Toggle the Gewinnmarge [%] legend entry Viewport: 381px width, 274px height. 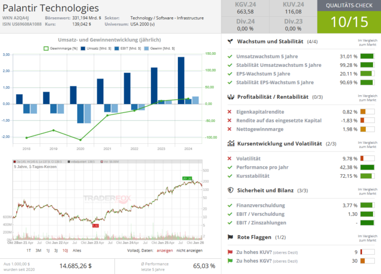pos(61,48)
